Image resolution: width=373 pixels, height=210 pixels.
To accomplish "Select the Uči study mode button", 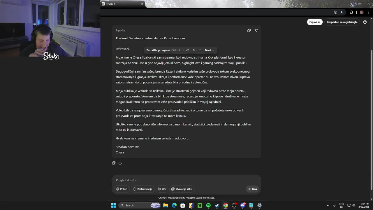I will click(x=162, y=189).
